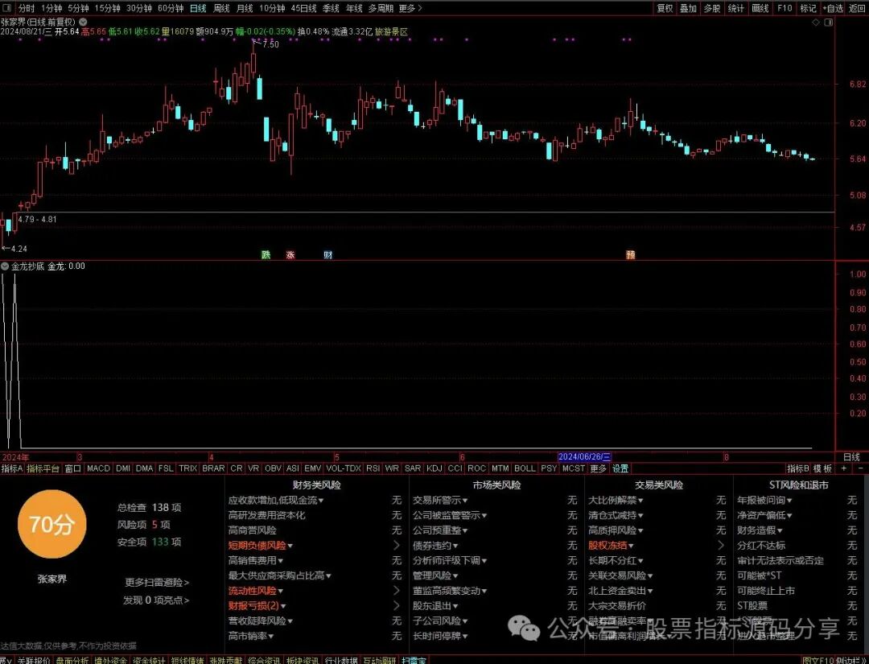Image resolution: width=869 pixels, height=664 pixels.
Task: Click 设置 indicator settings
Action: 620,468
